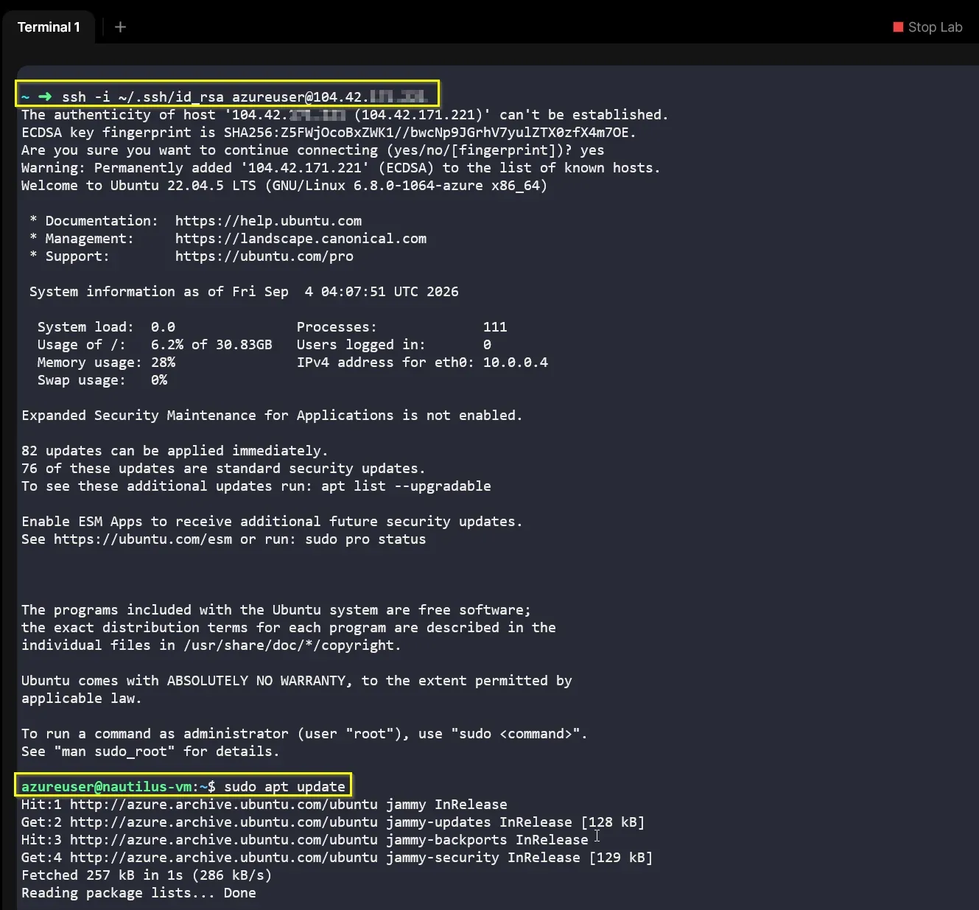Click the 'Hit:1' jammy InRelease line
This screenshot has height=910, width=979.
264,805
